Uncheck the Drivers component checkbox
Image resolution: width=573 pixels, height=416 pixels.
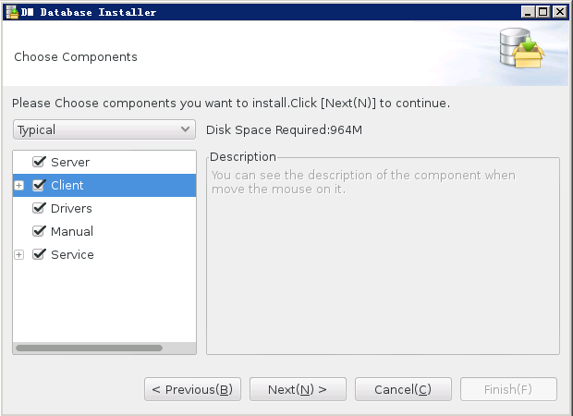(x=39, y=208)
